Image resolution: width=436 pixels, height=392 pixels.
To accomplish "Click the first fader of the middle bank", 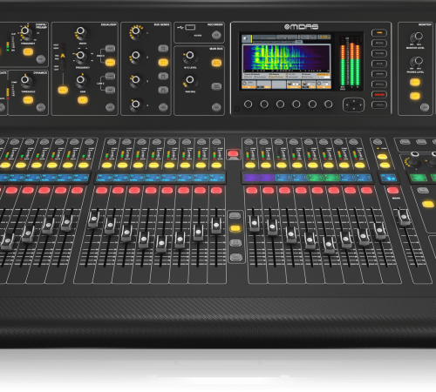I will click(x=94, y=219).
